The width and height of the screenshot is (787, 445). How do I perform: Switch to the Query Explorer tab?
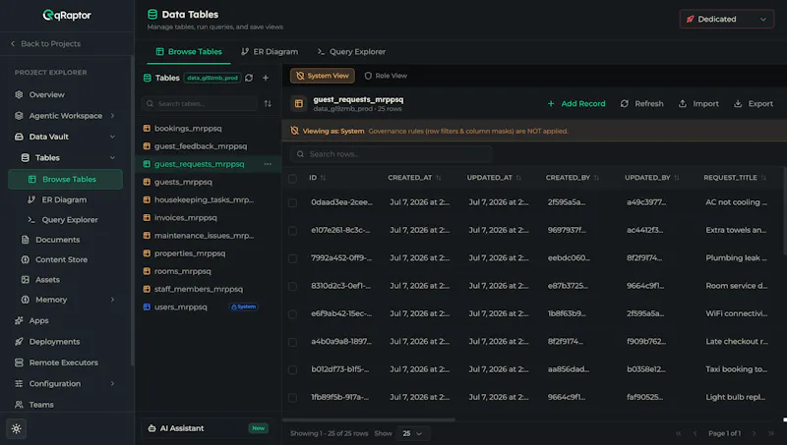tap(351, 52)
